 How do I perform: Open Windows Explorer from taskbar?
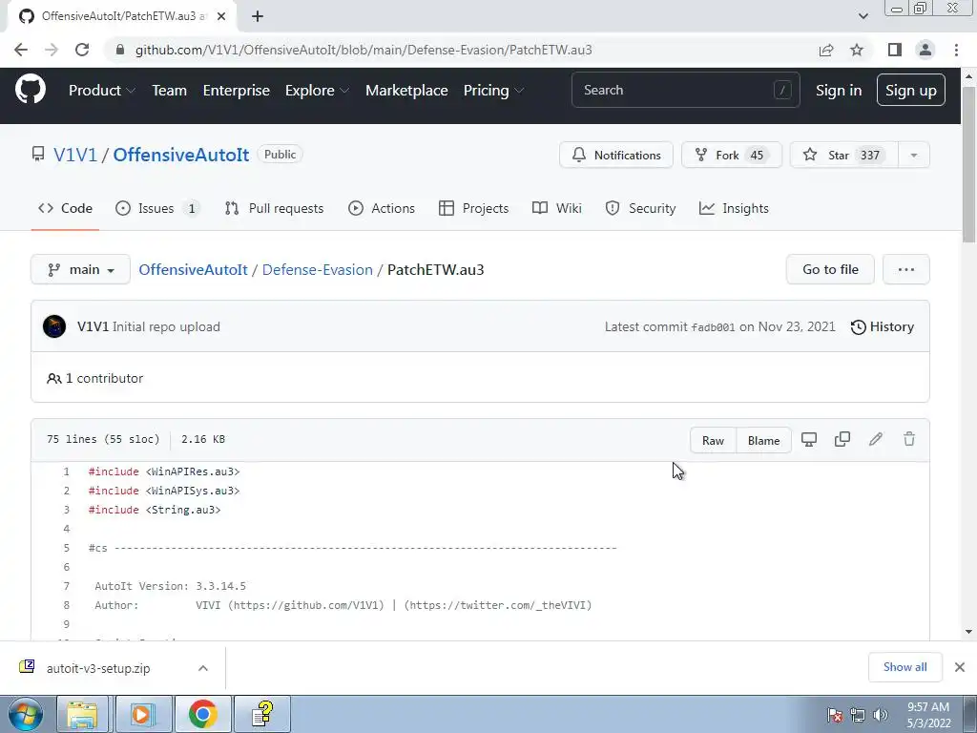pos(83,714)
